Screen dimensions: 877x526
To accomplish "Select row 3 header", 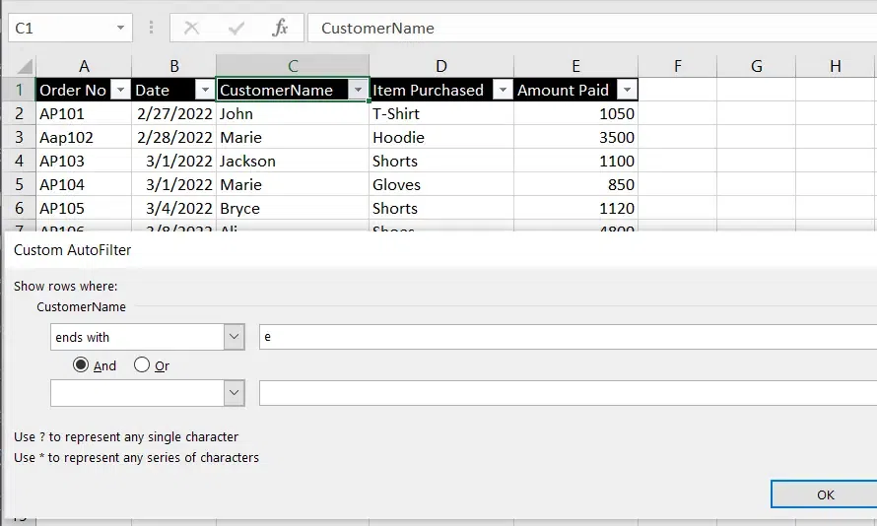I will (19, 137).
